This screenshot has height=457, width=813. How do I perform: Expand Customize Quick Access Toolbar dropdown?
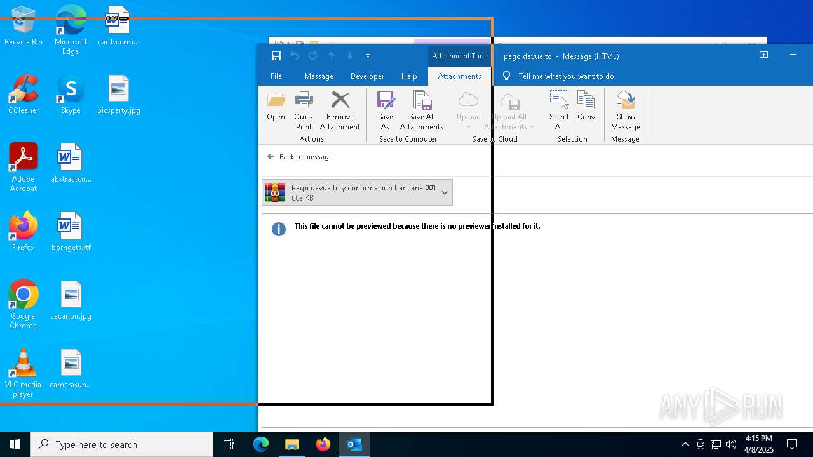pos(368,56)
